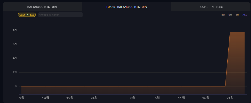Switch to the Balances History tab
251x103 pixels.
tap(42, 7)
